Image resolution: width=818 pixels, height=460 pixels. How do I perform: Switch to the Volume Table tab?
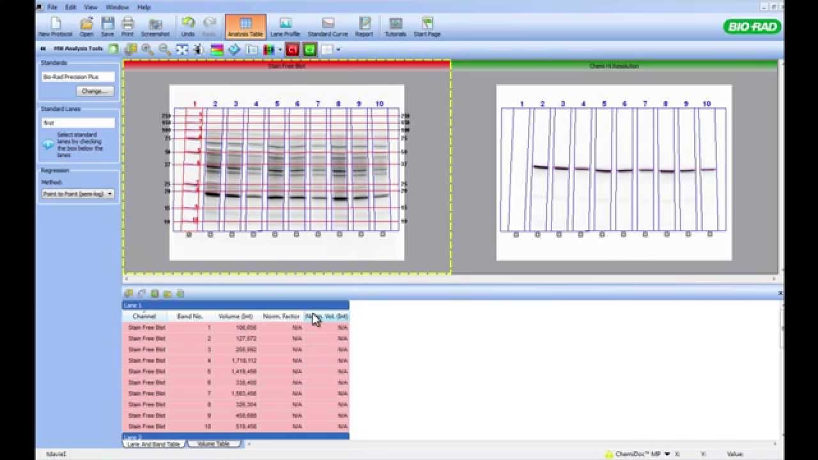213,444
